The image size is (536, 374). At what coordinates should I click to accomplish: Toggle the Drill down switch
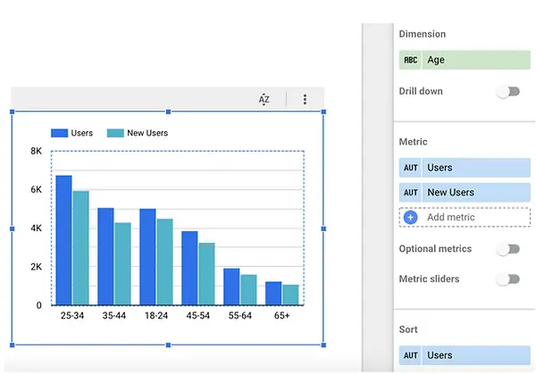tap(508, 92)
